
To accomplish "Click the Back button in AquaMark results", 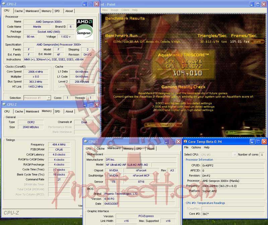I will point(244,133).
